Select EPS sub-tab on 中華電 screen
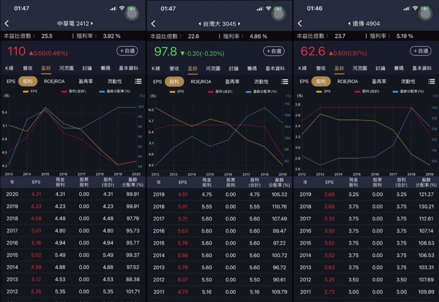 [11, 81]
